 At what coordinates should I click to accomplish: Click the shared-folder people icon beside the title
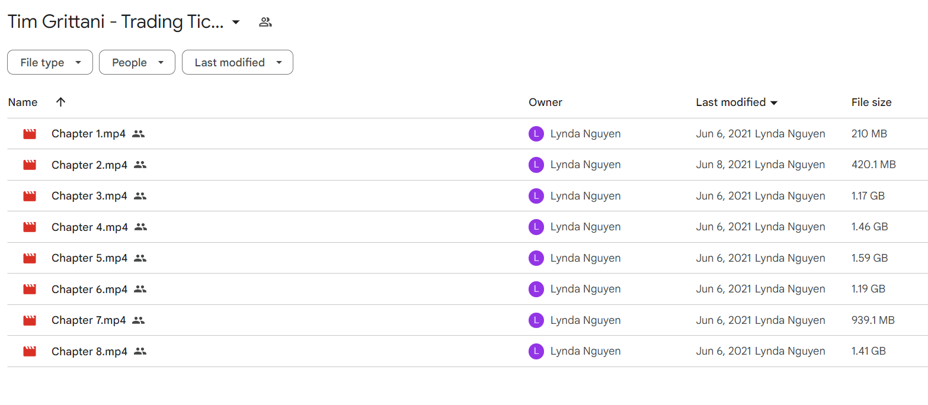pyautogui.click(x=265, y=22)
